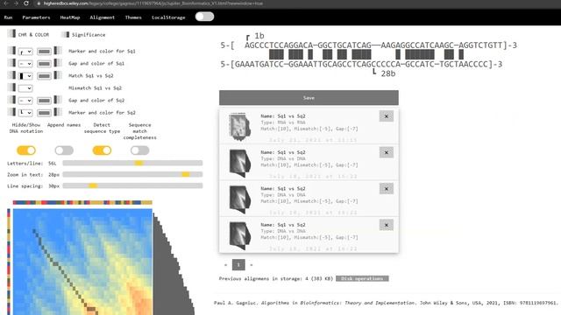
Task: Click left gradient icon of Marker Sq2 row
Action: (x=11, y=112)
